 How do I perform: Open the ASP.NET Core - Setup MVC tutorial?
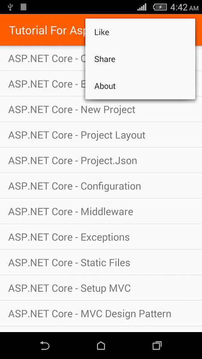[101, 288]
